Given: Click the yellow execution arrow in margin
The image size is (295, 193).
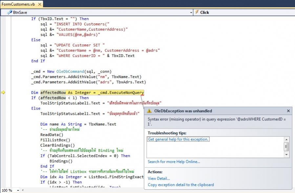Looking at the screenshot, I should tap(3, 92).
